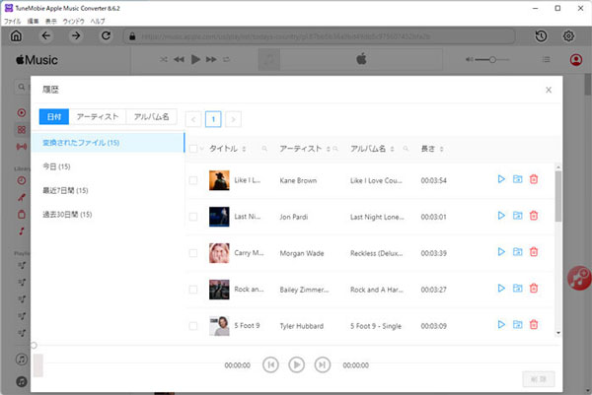Click the preview progress slider handle
Viewport: 592px width, 395px height.
pyautogui.click(x=34, y=345)
